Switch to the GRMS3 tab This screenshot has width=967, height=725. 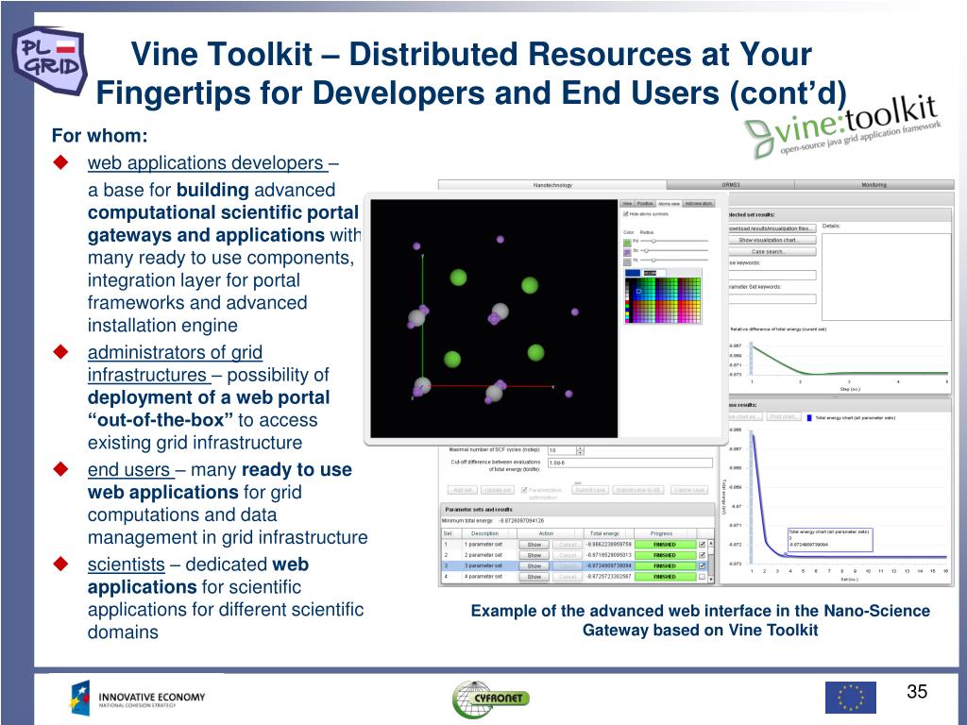tap(731, 185)
